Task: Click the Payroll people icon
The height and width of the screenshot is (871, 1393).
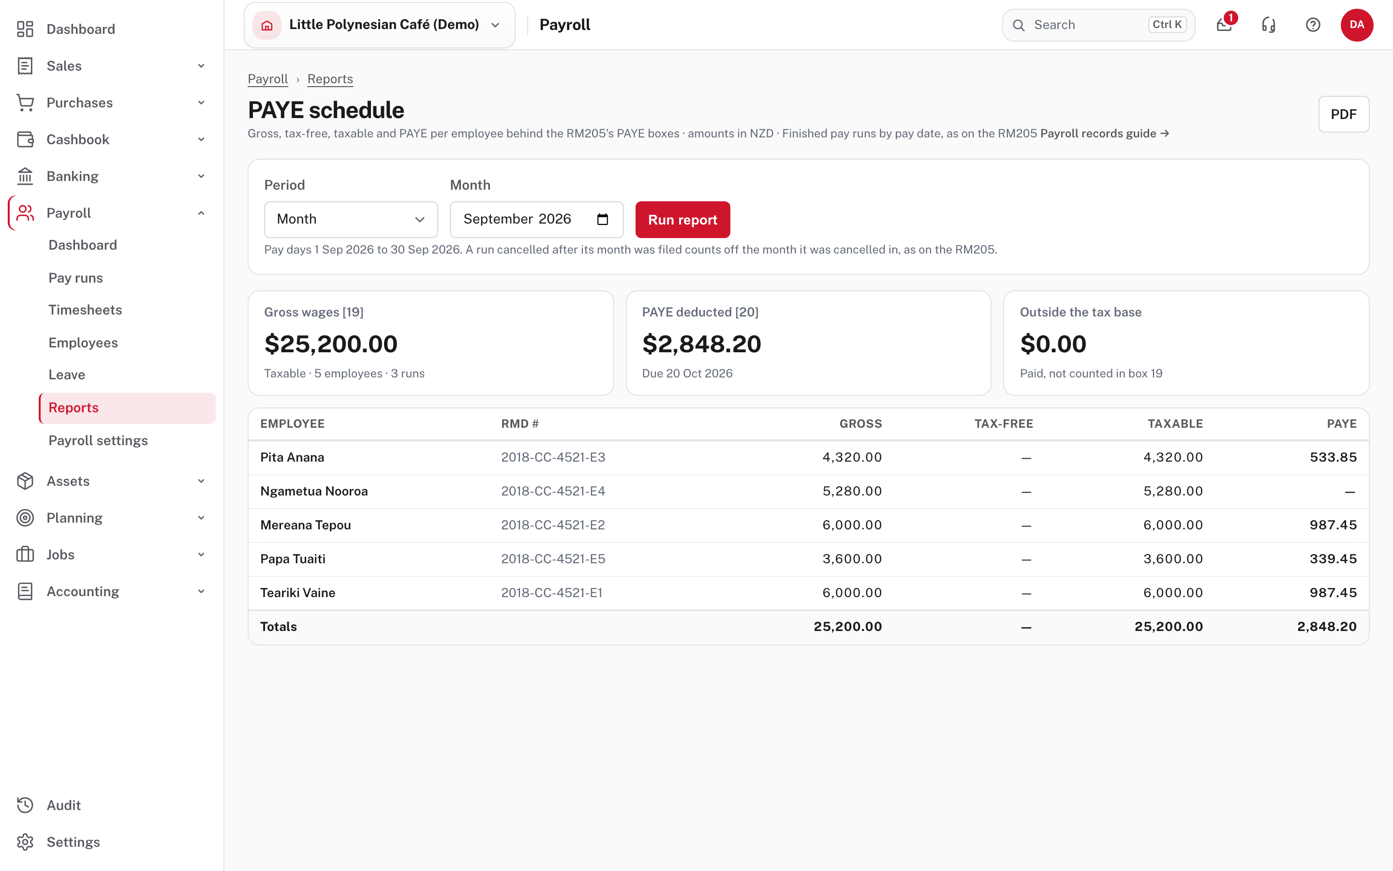Action: (x=25, y=213)
